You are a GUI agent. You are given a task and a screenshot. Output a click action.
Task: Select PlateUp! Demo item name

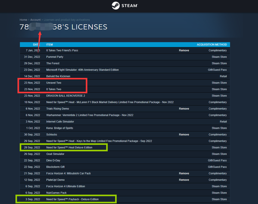coord(55,180)
